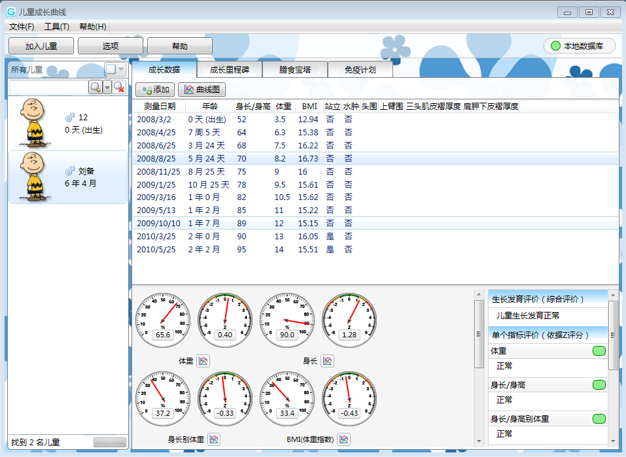Image resolution: width=626 pixels, height=457 pixels.
Task: Click the child search input field
Action: tap(49, 87)
